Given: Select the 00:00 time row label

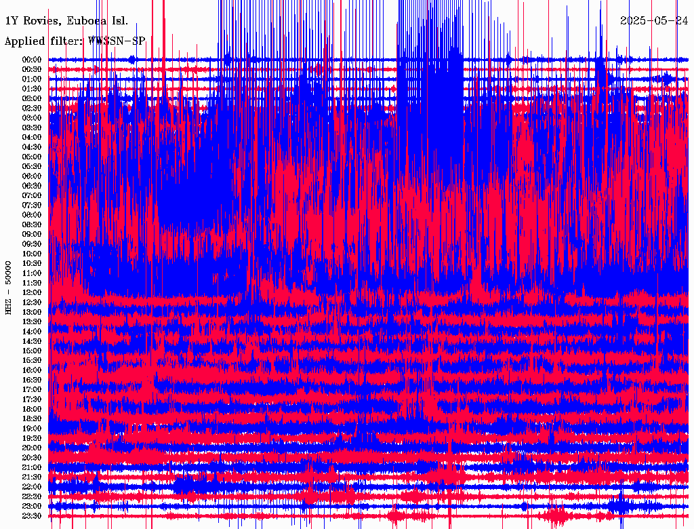Looking at the screenshot, I should pyautogui.click(x=32, y=60).
